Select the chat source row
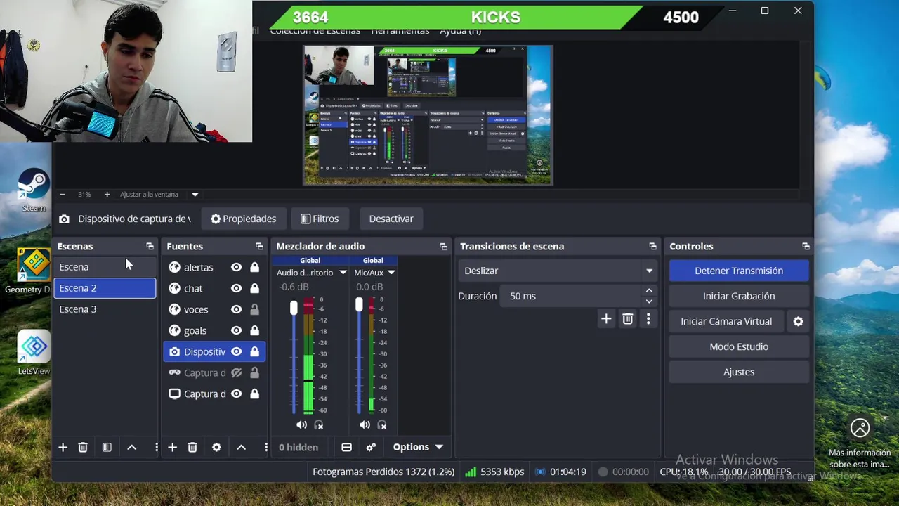 pos(216,288)
